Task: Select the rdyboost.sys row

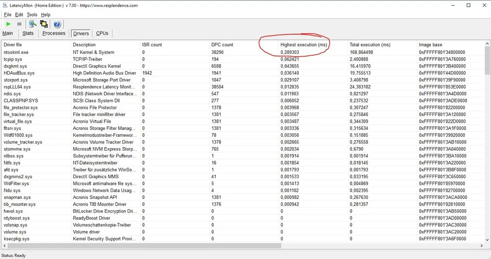Action: (x=243, y=218)
